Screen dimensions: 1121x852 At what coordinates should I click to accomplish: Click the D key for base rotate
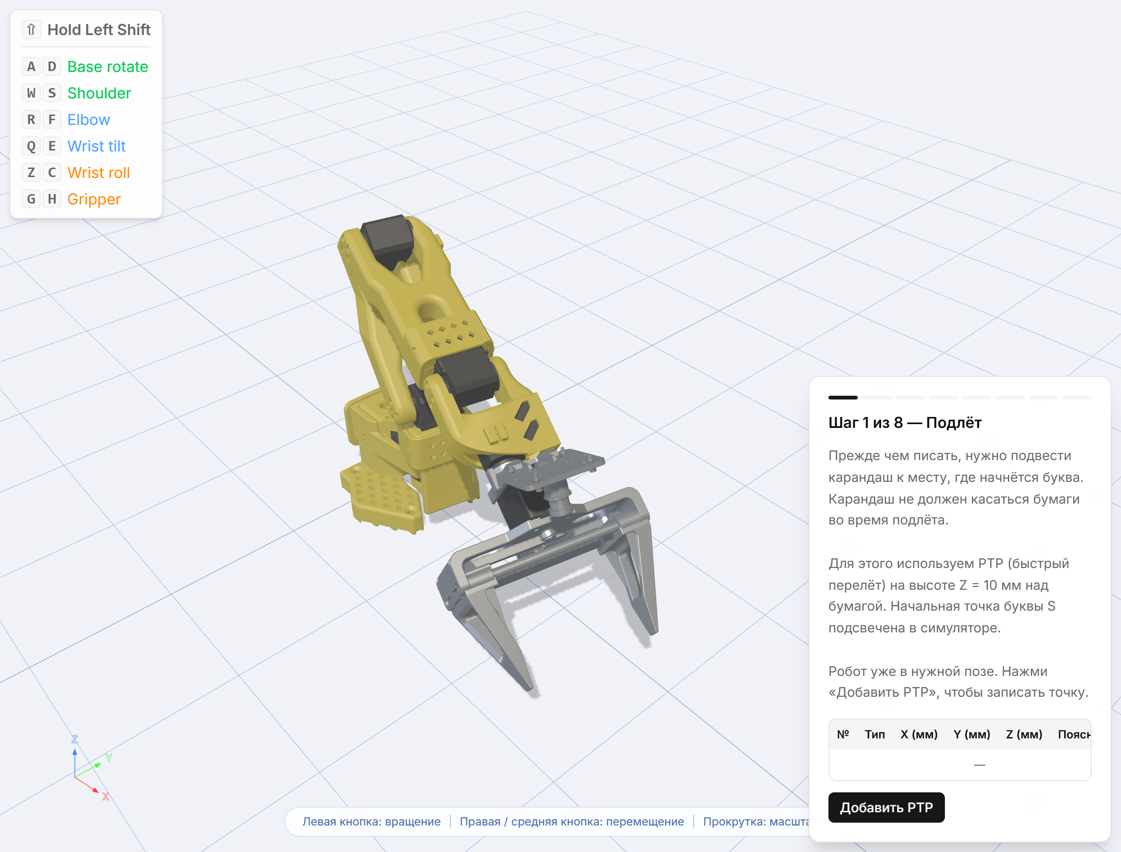click(52, 66)
